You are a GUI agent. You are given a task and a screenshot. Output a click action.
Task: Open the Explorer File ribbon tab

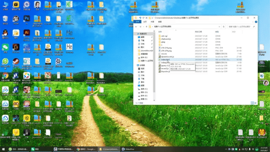[x=137, y=22]
